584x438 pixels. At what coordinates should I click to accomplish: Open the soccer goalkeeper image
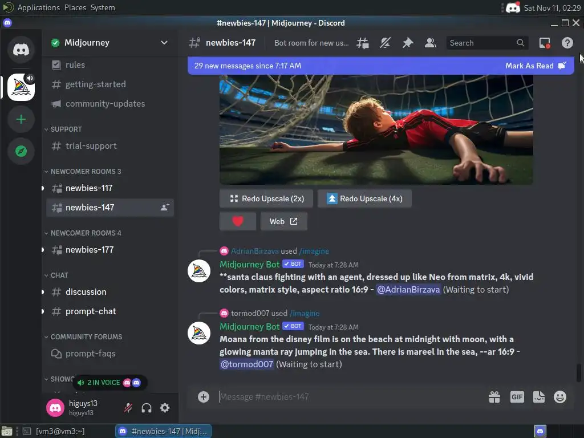click(376, 129)
